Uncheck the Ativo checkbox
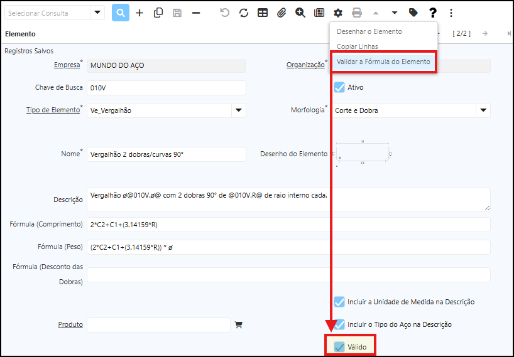Screen dimensions: 514x357 339,87
